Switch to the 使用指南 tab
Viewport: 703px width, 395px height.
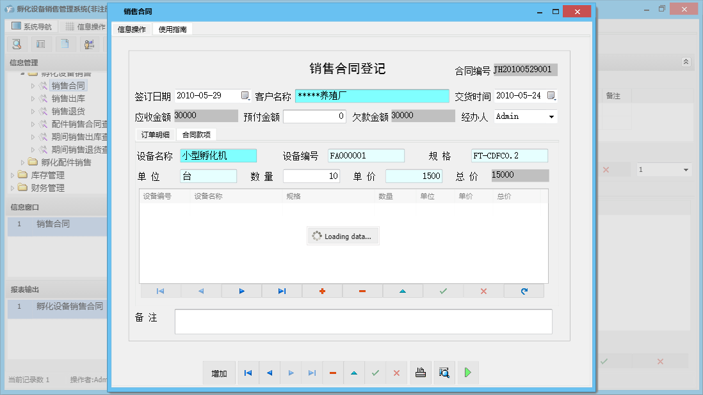[172, 28]
